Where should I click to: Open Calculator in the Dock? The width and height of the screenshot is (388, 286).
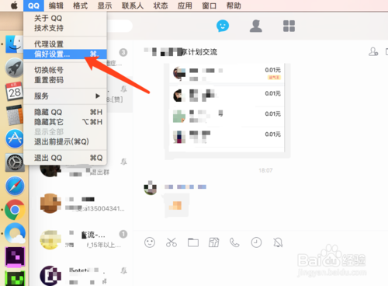15,115
